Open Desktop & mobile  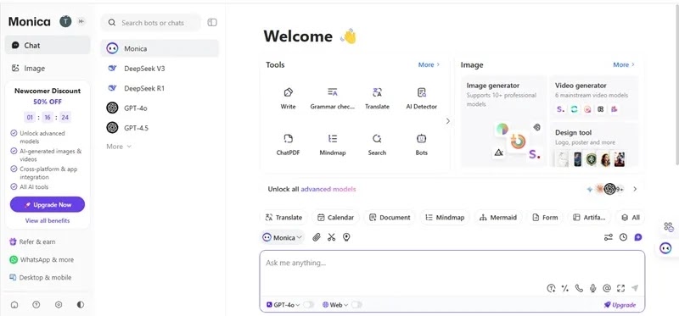click(x=40, y=278)
